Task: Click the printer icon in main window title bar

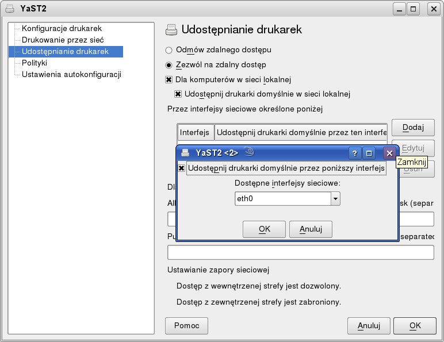Action: pyautogui.click(x=10, y=9)
